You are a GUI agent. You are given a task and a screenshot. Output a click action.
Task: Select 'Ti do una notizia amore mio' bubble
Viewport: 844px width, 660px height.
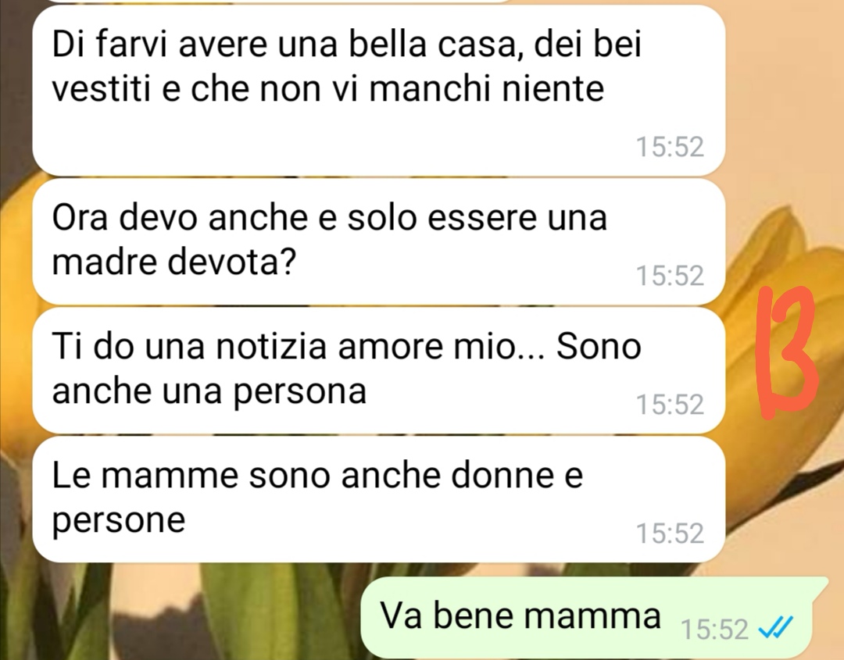coord(378,370)
